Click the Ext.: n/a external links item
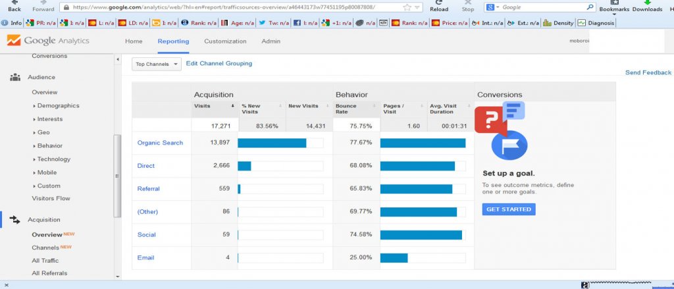The height and width of the screenshot is (289, 674). 523,23
